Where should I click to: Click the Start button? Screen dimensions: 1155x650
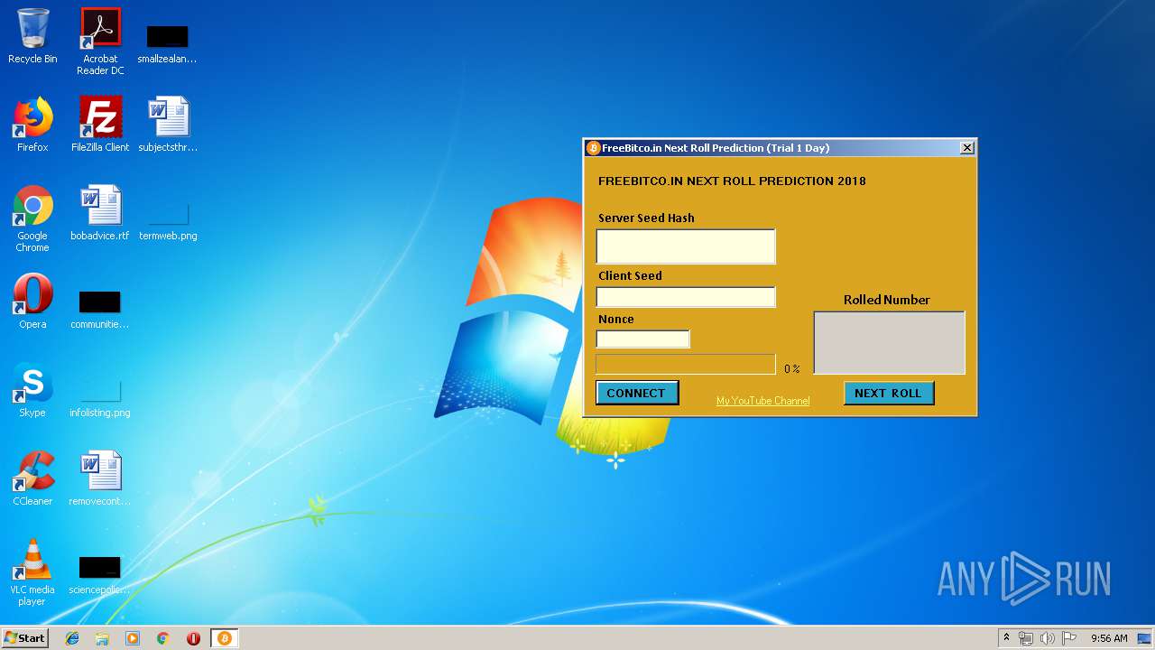point(24,638)
